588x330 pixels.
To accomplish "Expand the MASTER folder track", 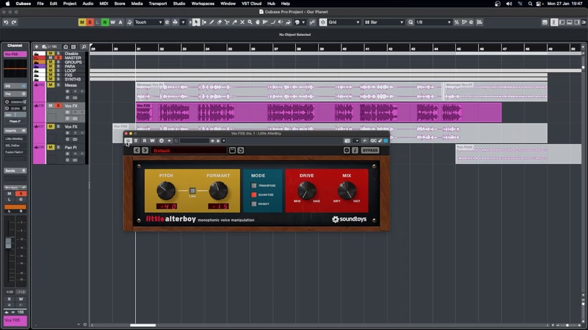I will click(x=36, y=58).
